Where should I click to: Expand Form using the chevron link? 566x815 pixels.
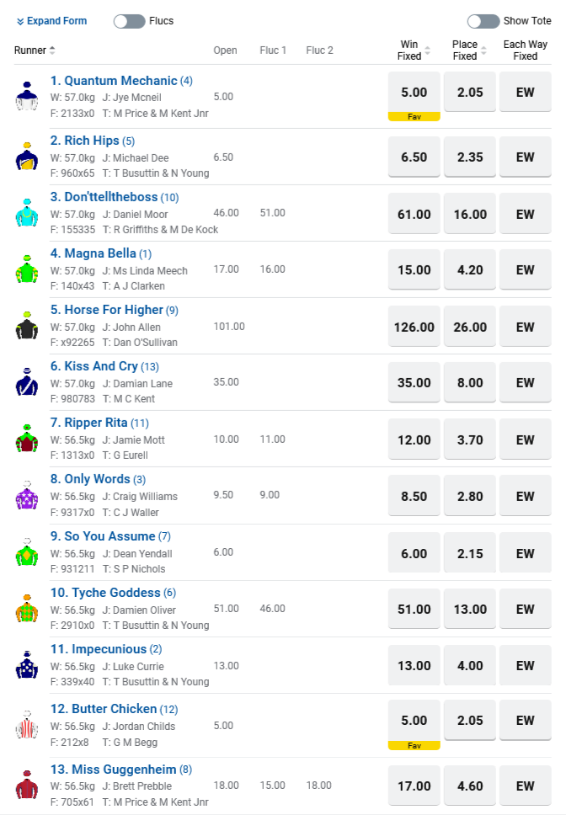pyautogui.click(x=52, y=21)
